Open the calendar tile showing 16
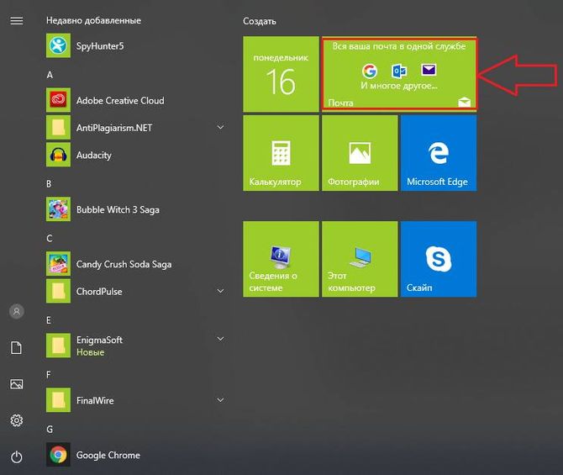This screenshot has width=563, height=475. coord(281,74)
